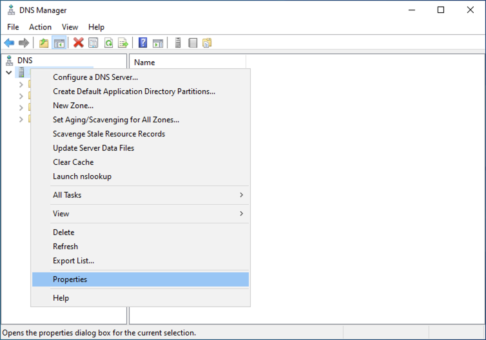Image resolution: width=486 pixels, height=340 pixels.
Task: Open the View submenu in context menu
Action: click(141, 214)
